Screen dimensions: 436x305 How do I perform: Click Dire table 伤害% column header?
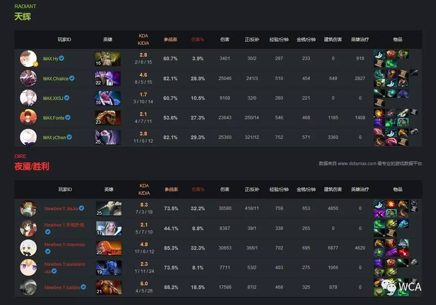click(198, 190)
